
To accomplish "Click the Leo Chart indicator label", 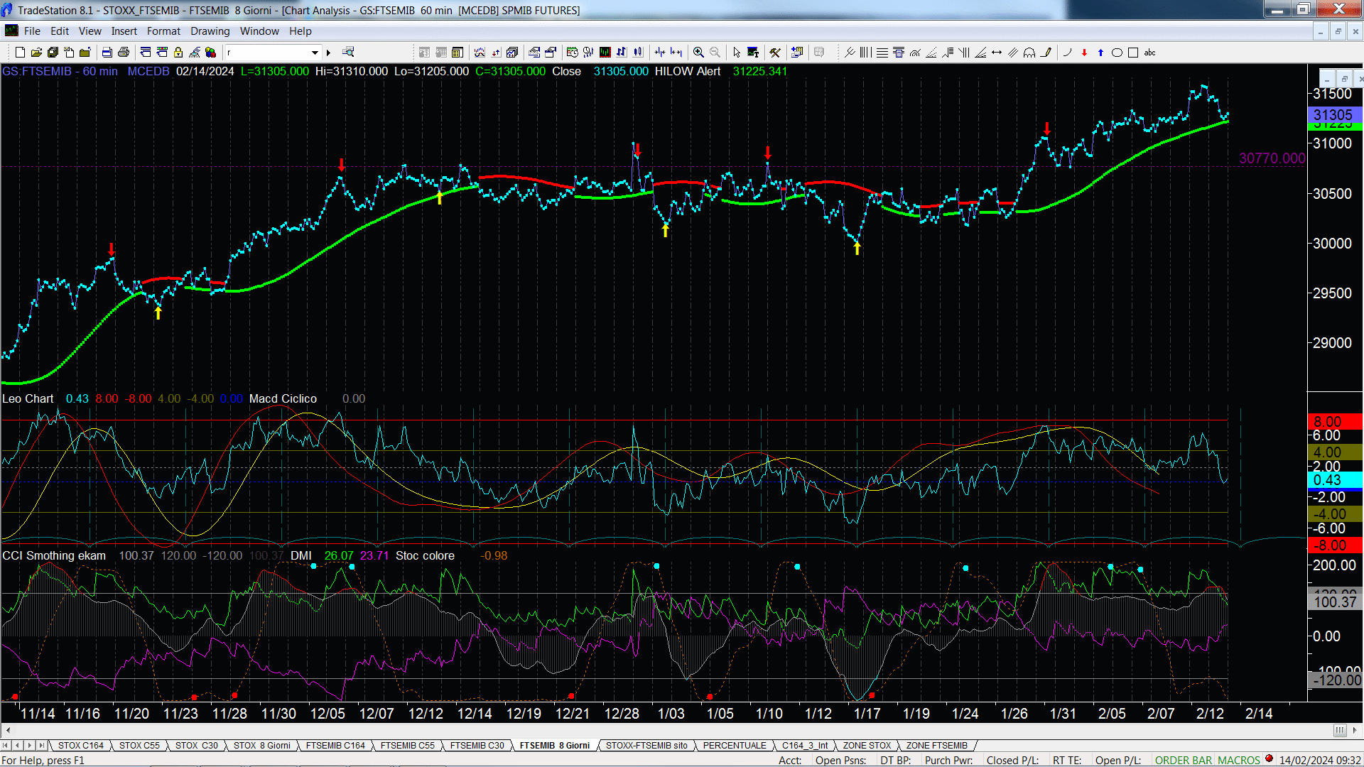I will pos(28,399).
